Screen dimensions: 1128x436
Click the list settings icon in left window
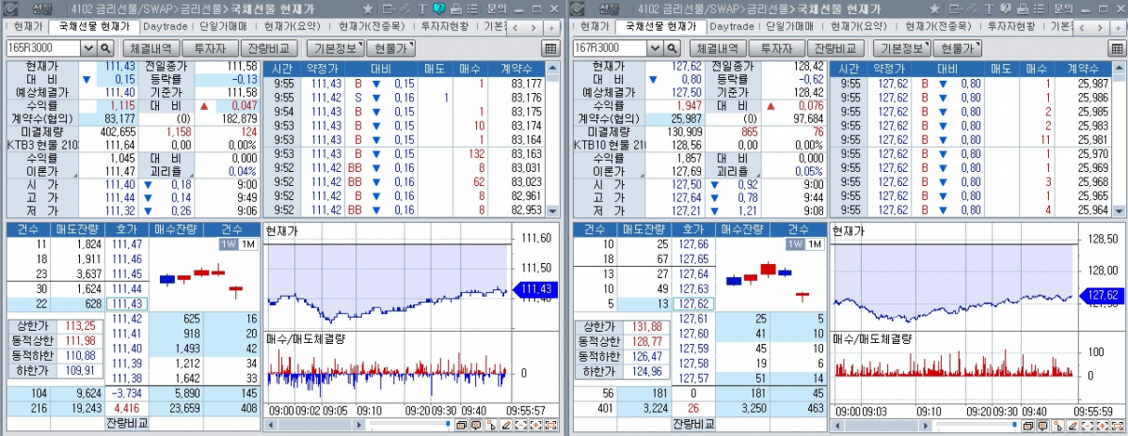[472, 9]
